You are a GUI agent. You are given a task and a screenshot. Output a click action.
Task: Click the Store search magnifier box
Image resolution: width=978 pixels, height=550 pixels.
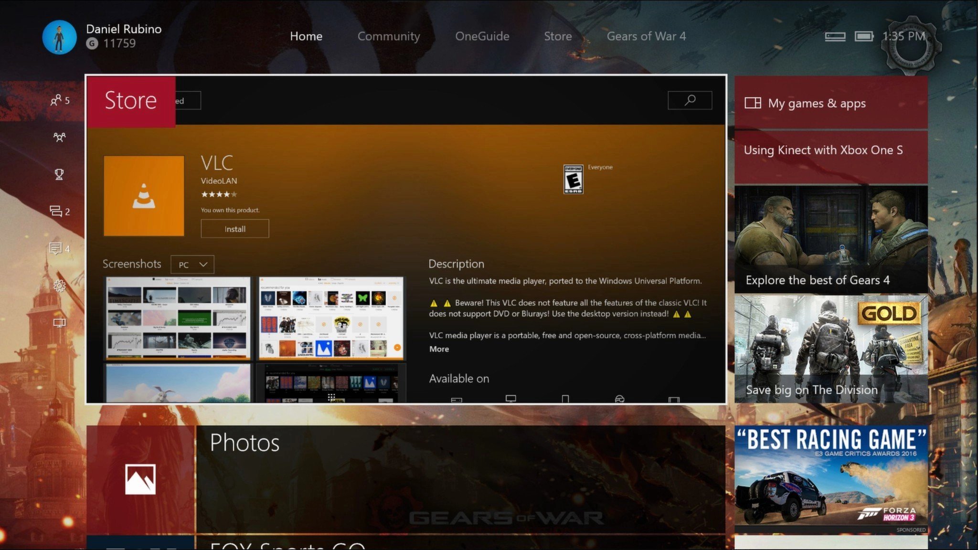689,100
